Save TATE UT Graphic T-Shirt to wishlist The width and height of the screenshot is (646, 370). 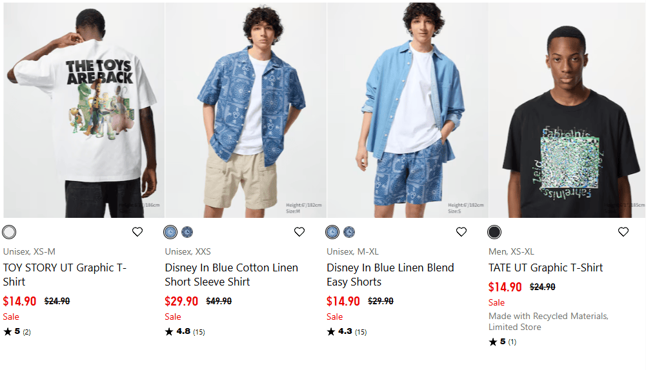click(x=623, y=232)
